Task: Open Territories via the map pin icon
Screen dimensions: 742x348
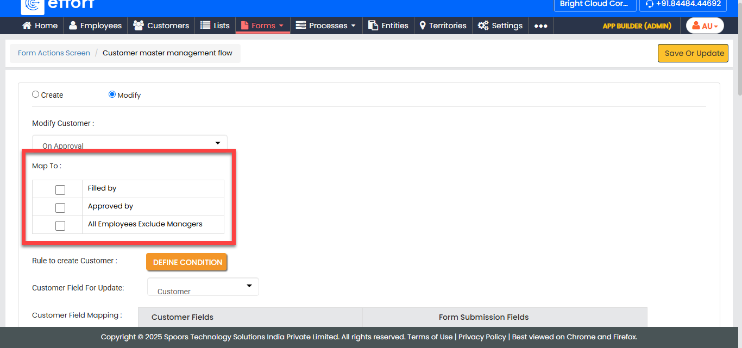Action: [x=423, y=26]
